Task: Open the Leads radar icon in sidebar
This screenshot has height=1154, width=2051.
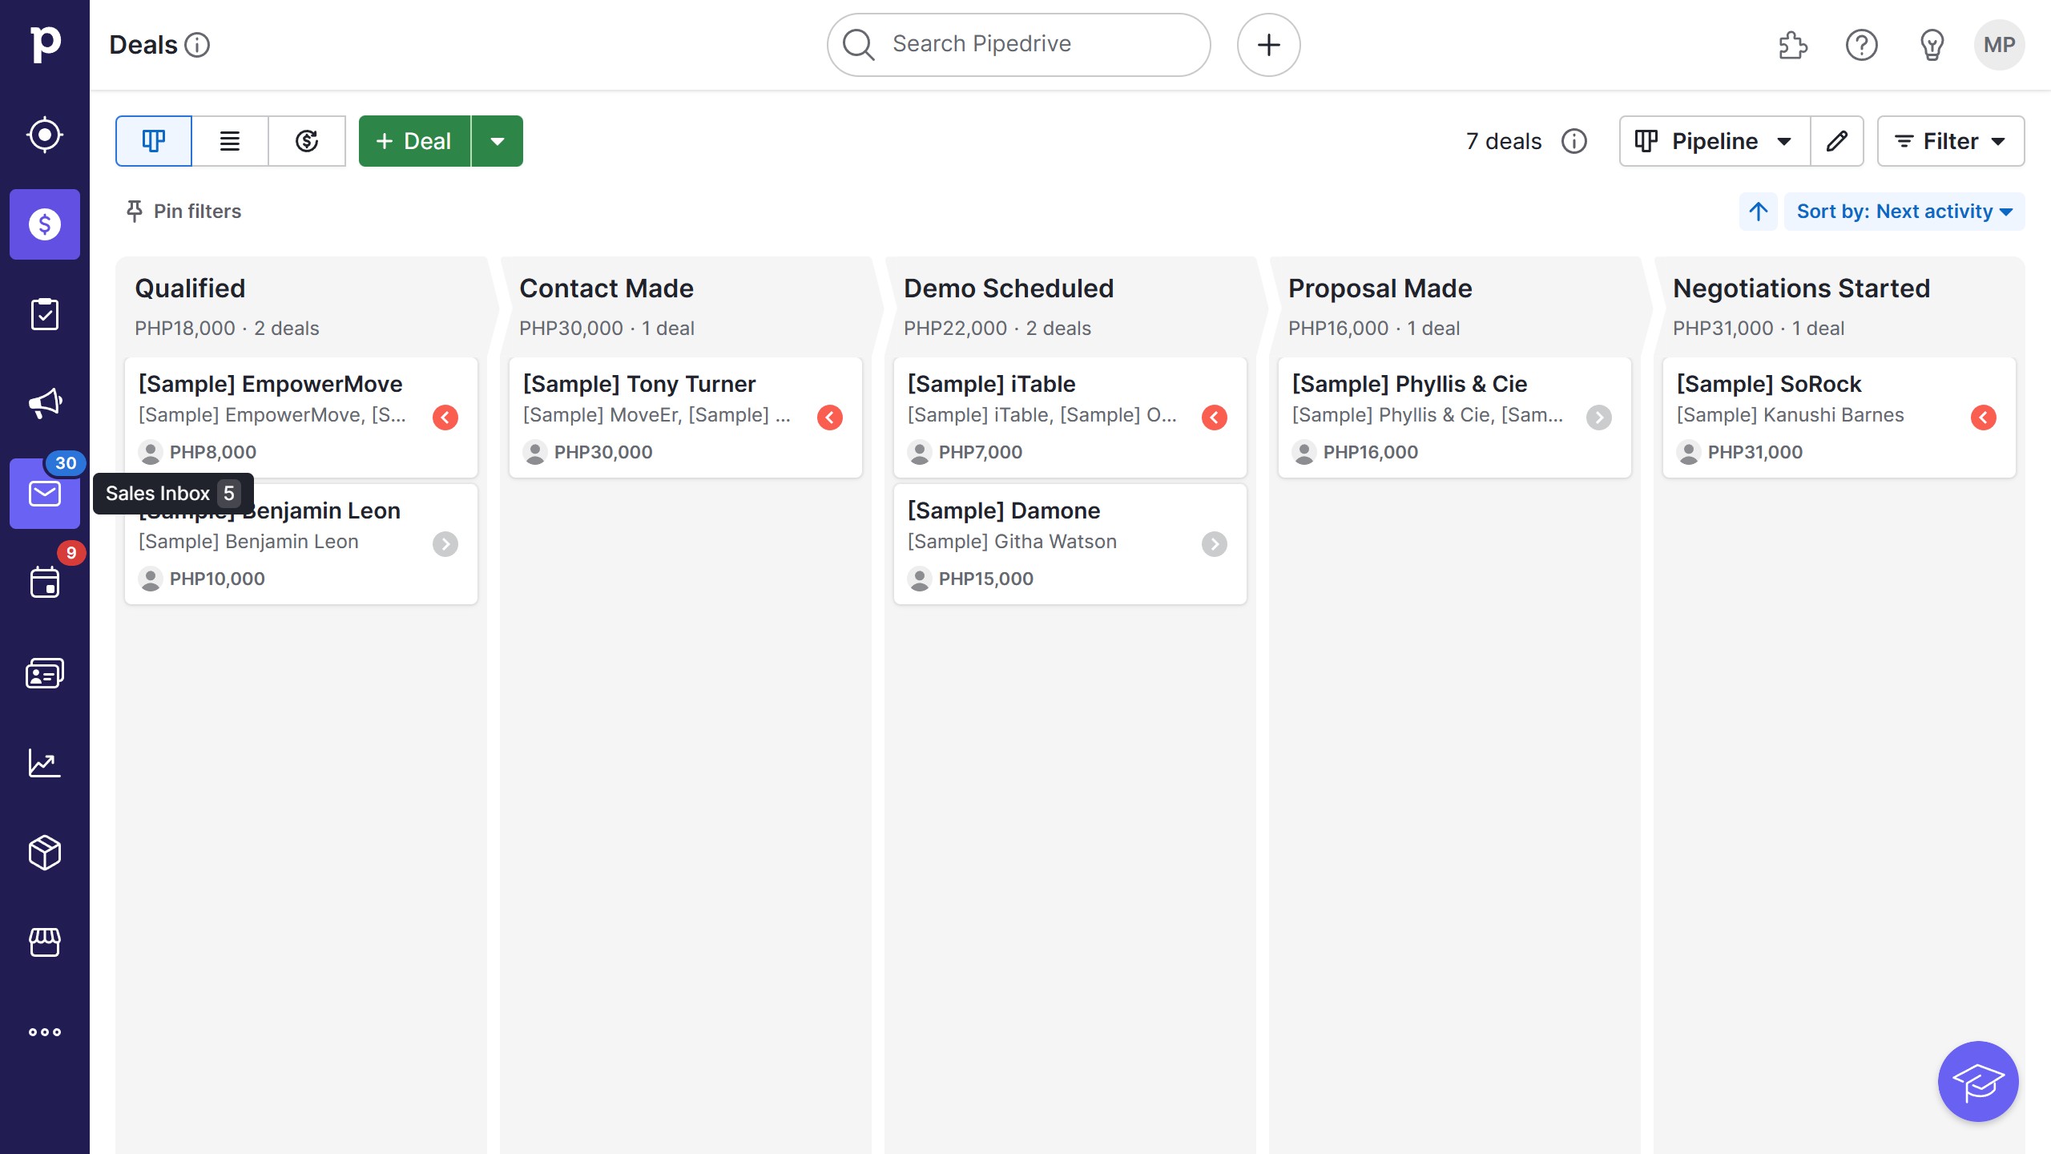Action: pos(45,135)
